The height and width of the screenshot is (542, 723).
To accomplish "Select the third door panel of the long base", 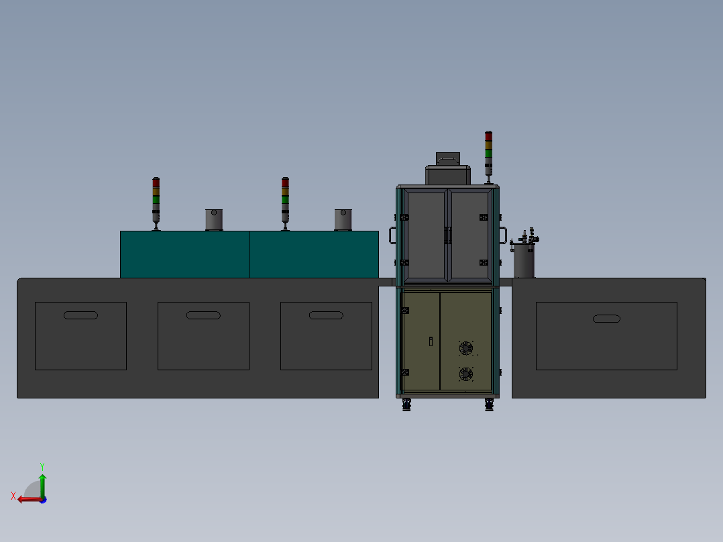I will tap(326, 336).
